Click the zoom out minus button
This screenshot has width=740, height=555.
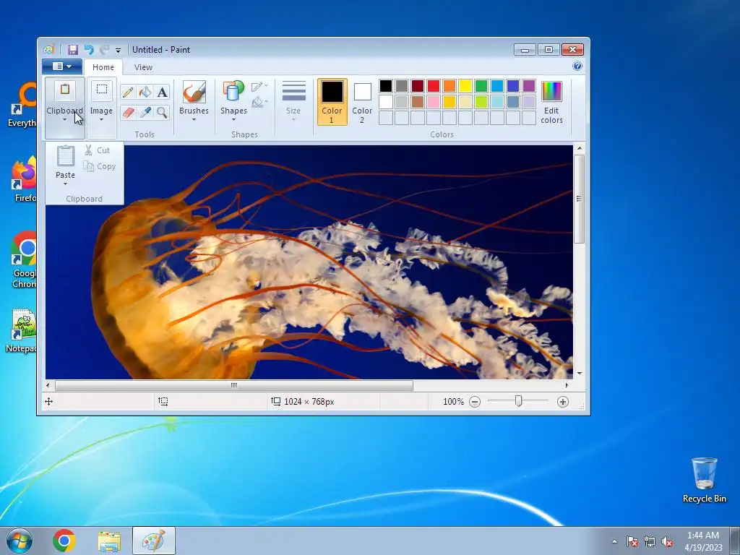475,402
